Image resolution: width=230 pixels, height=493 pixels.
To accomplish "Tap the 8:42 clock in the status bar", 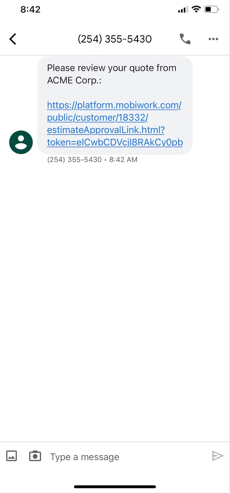I will (x=30, y=9).
